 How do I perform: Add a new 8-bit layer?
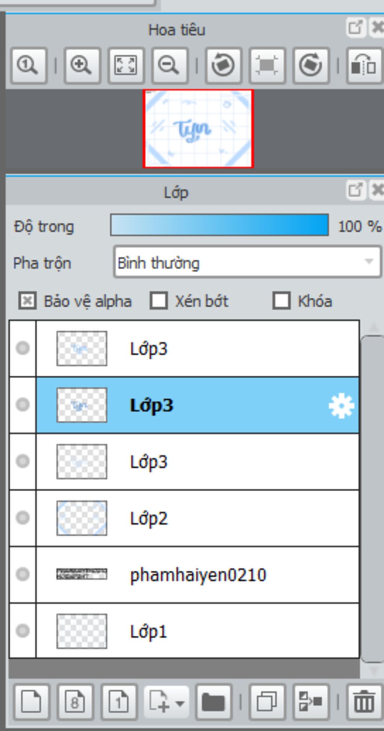point(75,701)
